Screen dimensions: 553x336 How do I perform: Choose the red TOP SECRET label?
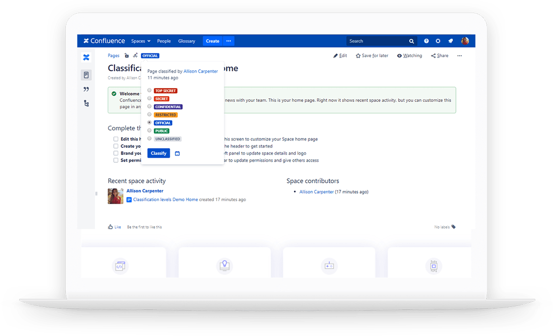165,91
